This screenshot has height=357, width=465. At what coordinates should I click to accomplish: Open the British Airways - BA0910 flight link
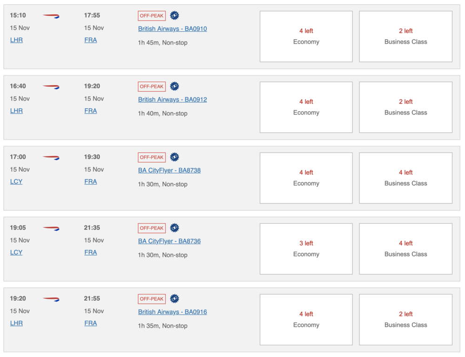click(173, 29)
